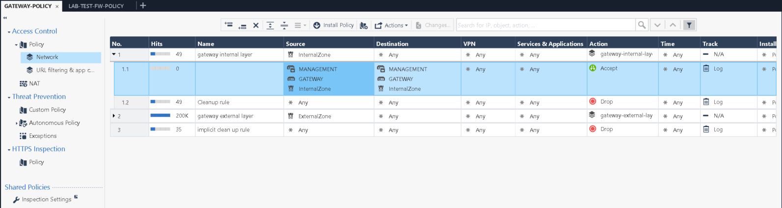Click the collapse all rules icon
782x208 pixels.
pos(284,25)
